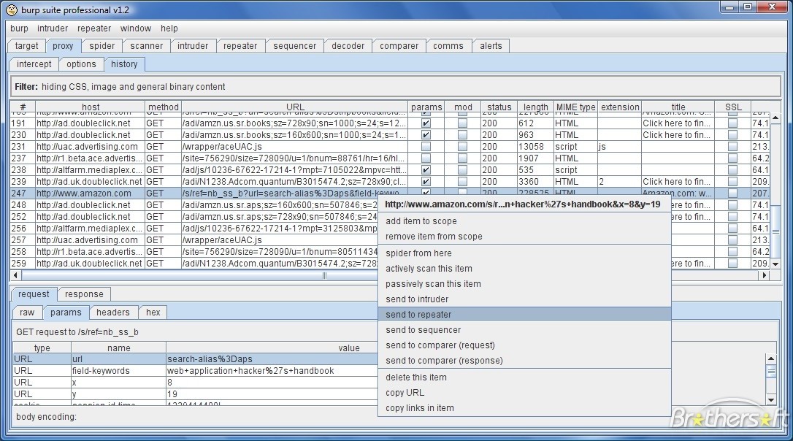This screenshot has width=793, height=441.
Task: Toggle the params checkbox on row 191
Action: click(x=426, y=123)
